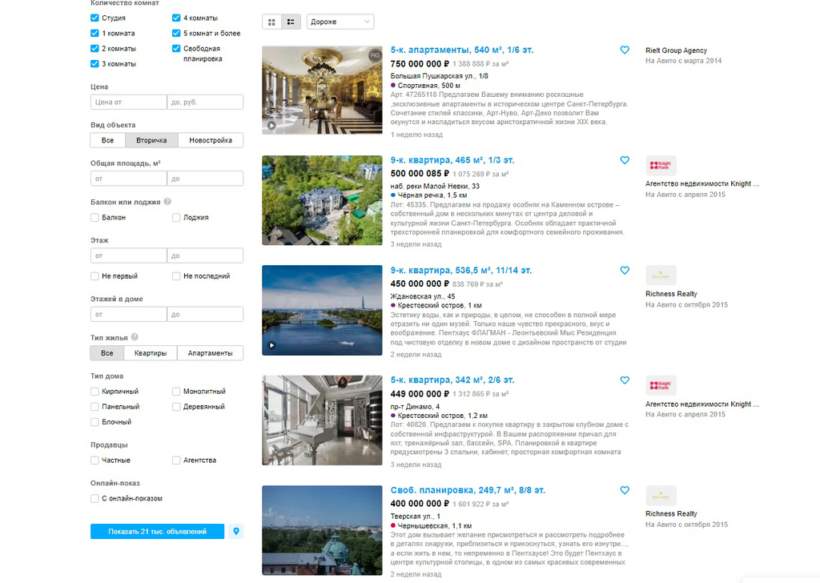Viewport: 820px width, 583px height.
Task: Filter by Агентства sellers
Action: pyautogui.click(x=176, y=460)
